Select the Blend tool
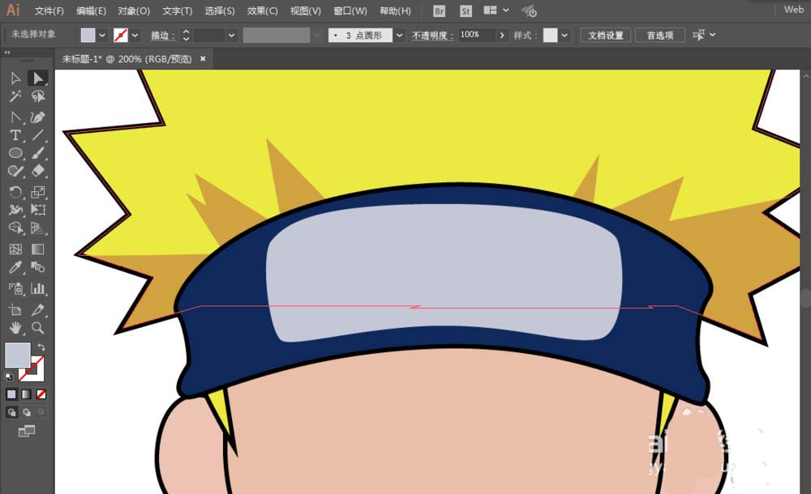This screenshot has height=494, width=811. coord(38,267)
